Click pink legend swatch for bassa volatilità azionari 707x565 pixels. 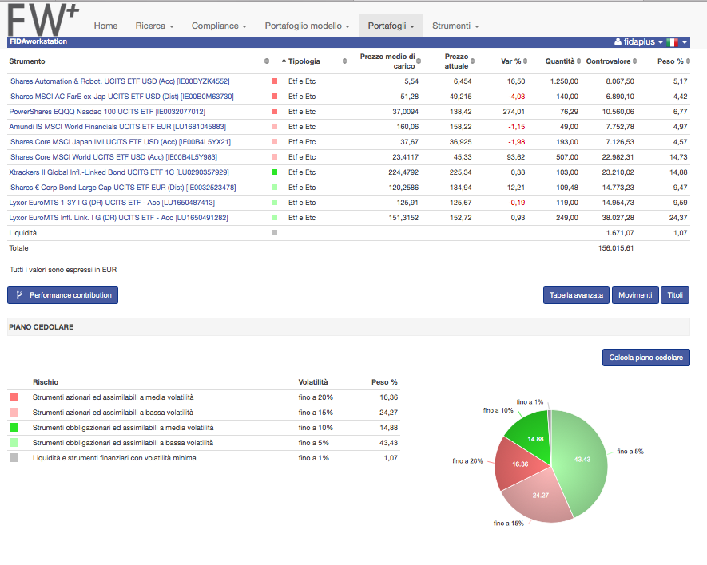click(x=14, y=413)
